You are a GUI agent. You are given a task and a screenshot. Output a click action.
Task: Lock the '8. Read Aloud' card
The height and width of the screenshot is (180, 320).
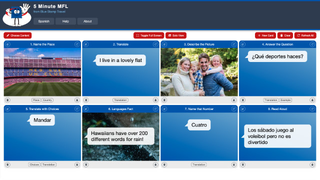[x=312, y=164]
